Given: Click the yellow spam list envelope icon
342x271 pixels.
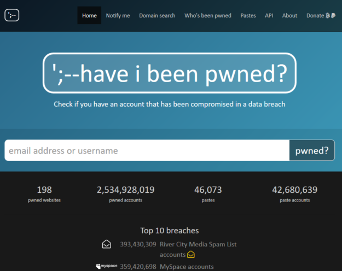Looking at the screenshot, I should pyautogui.click(x=191, y=255).
